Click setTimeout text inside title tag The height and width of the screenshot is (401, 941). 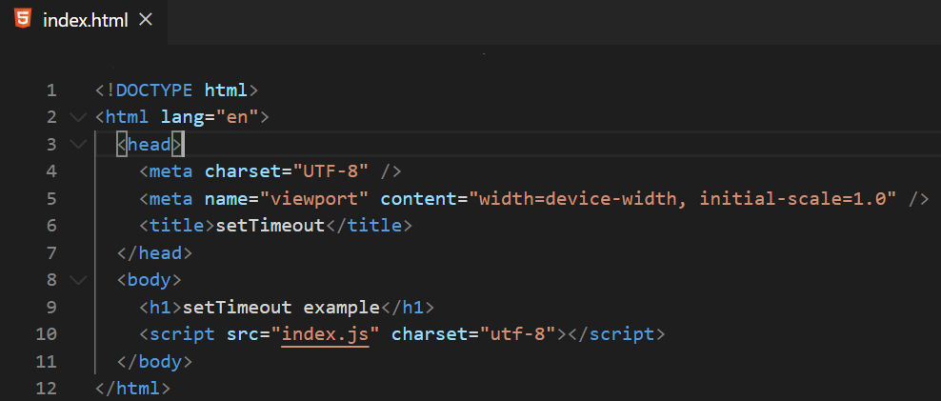point(270,226)
